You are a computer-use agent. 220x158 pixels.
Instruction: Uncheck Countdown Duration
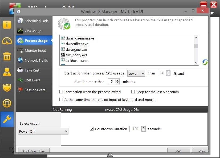(x=92, y=129)
